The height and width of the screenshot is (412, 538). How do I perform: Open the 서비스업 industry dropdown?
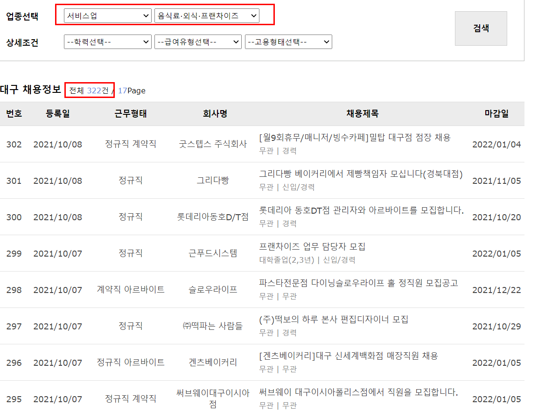click(x=107, y=16)
